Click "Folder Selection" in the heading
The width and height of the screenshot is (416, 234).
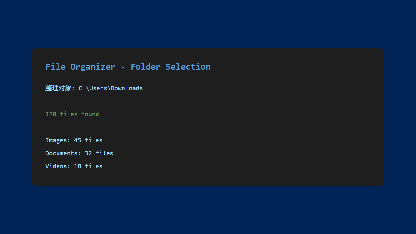170,67
